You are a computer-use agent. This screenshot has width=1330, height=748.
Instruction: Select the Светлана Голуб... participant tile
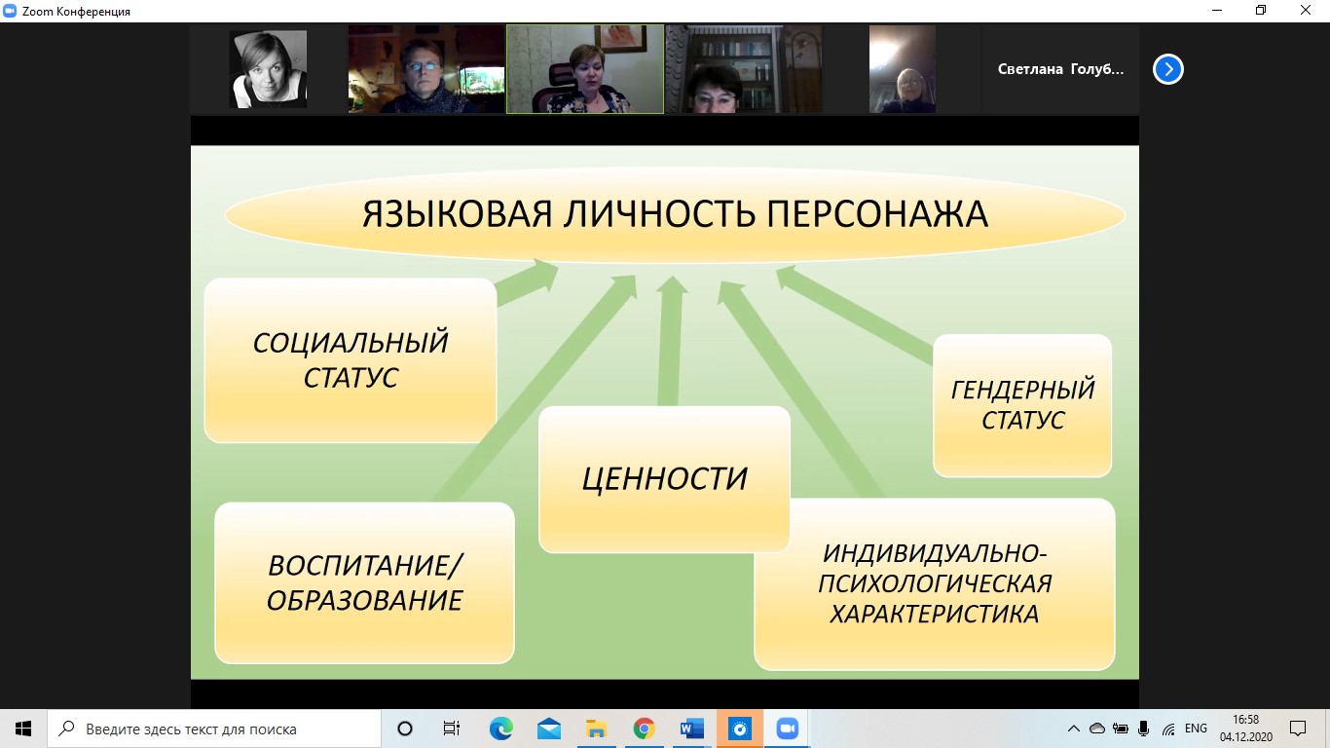pos(1060,69)
